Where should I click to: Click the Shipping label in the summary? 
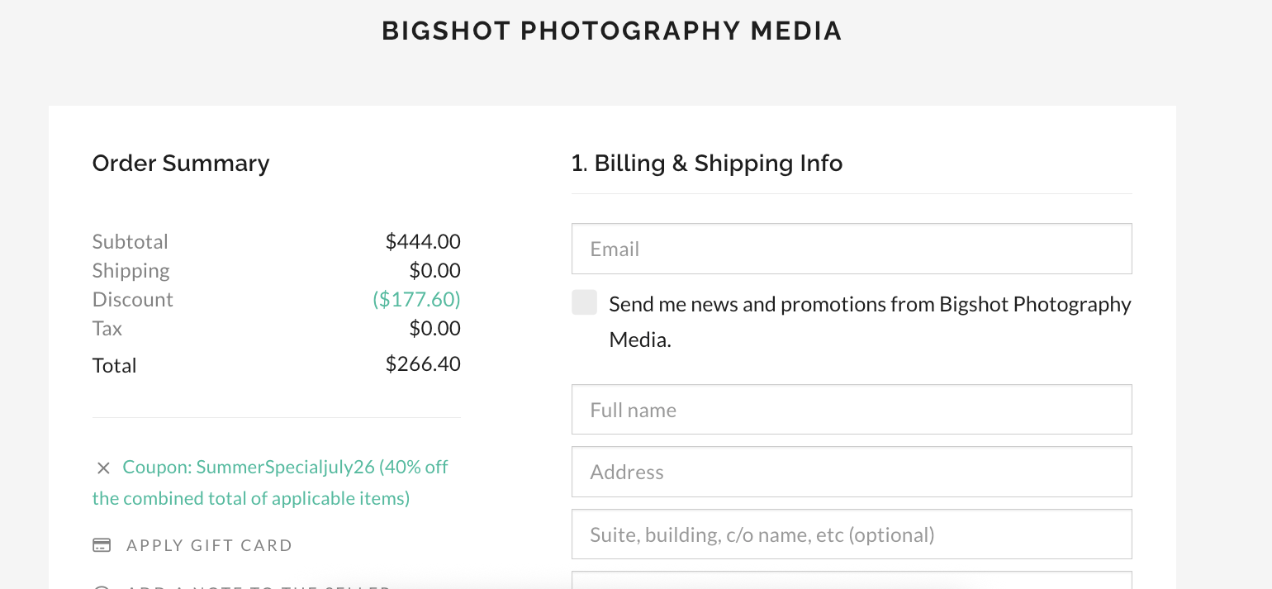tap(131, 271)
